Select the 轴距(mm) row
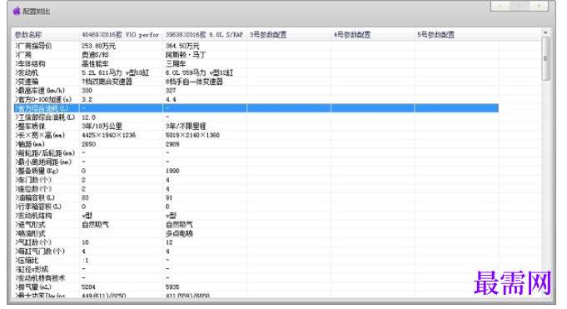The image size is (567, 309). click(x=256, y=144)
